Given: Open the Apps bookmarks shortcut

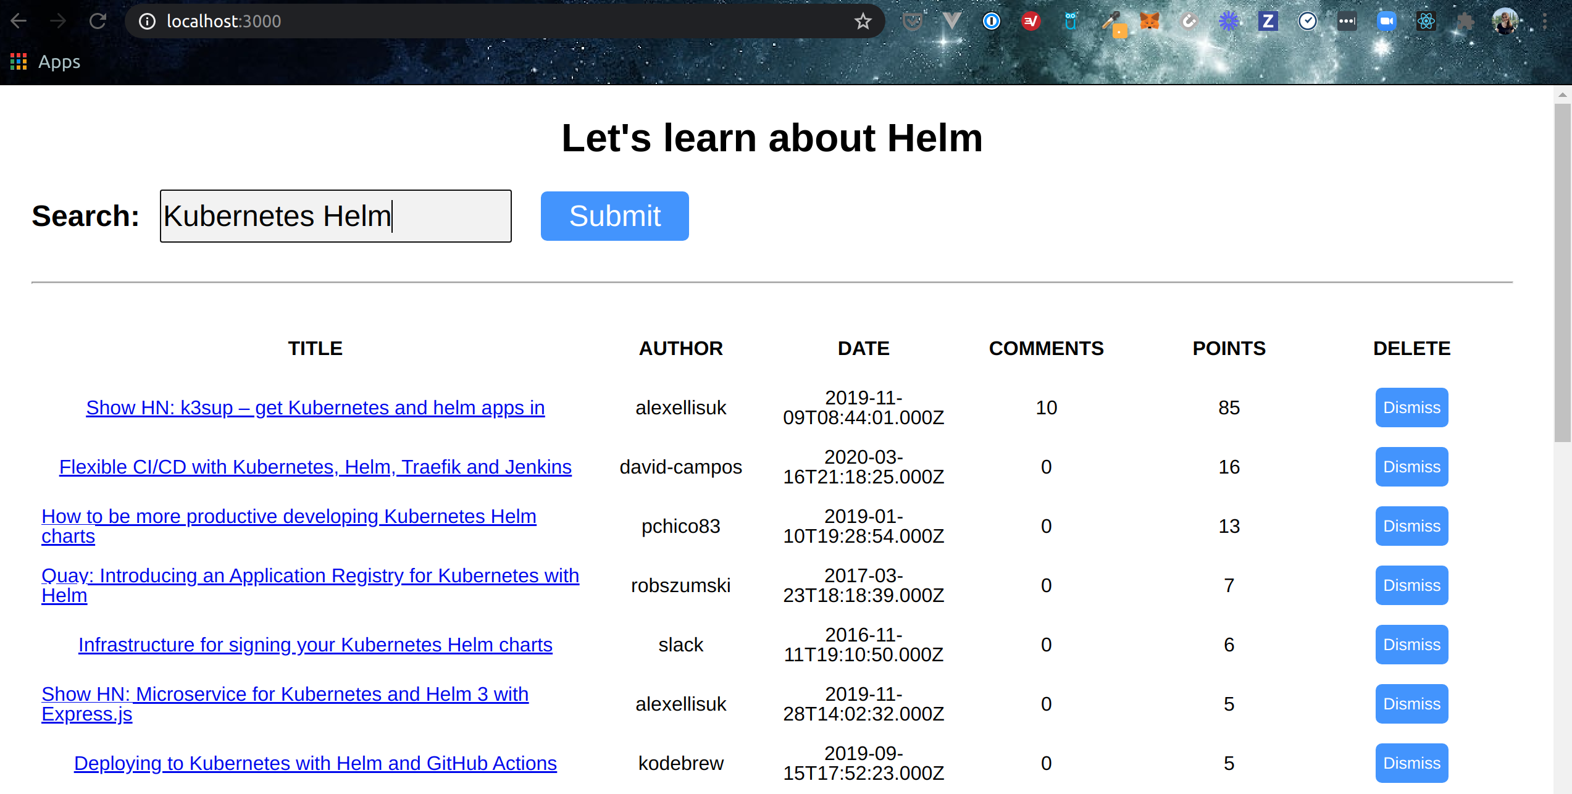Looking at the screenshot, I should tap(46, 62).
